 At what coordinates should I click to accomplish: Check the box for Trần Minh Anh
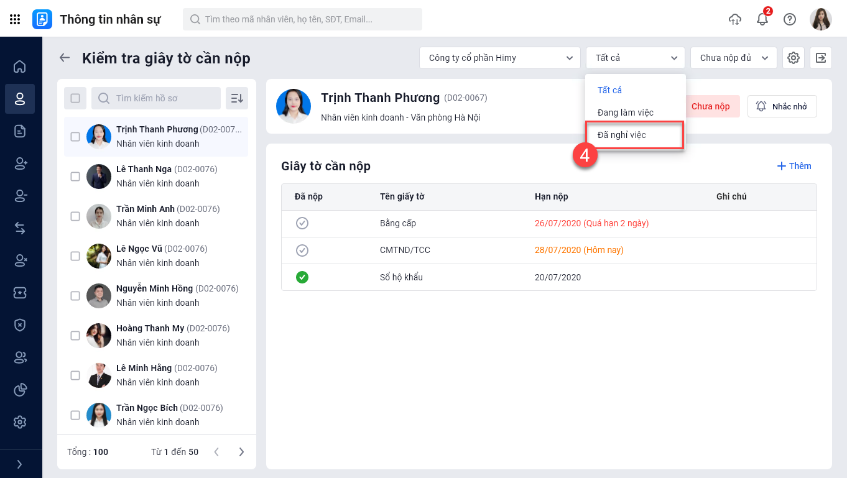pos(75,216)
